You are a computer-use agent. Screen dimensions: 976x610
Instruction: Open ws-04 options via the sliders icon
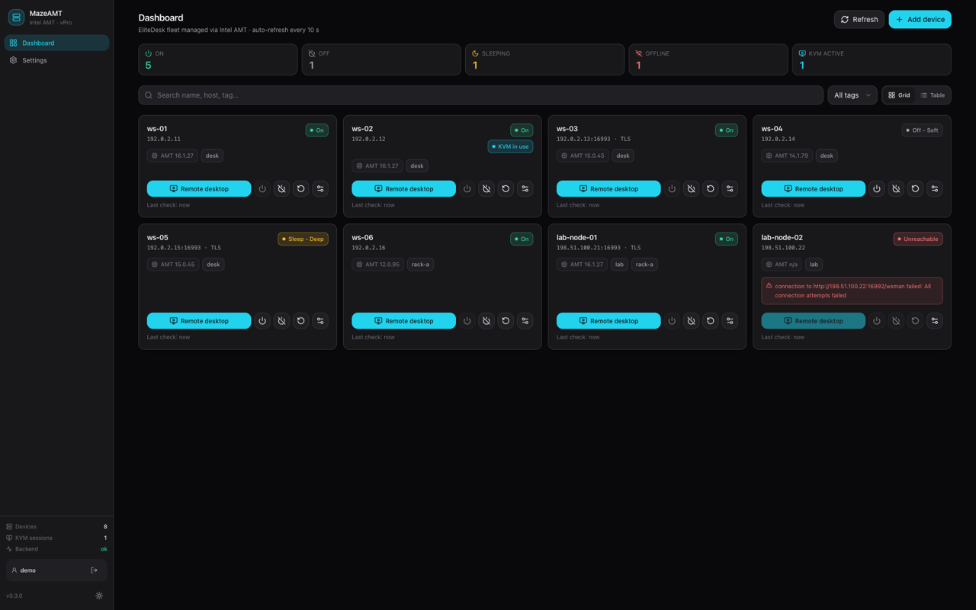[935, 188]
